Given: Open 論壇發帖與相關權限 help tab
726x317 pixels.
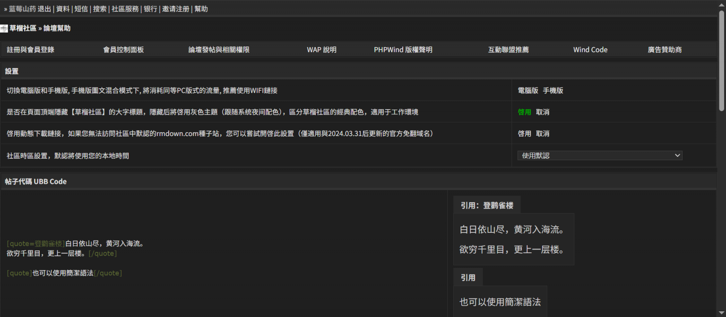Looking at the screenshot, I should click(x=219, y=50).
